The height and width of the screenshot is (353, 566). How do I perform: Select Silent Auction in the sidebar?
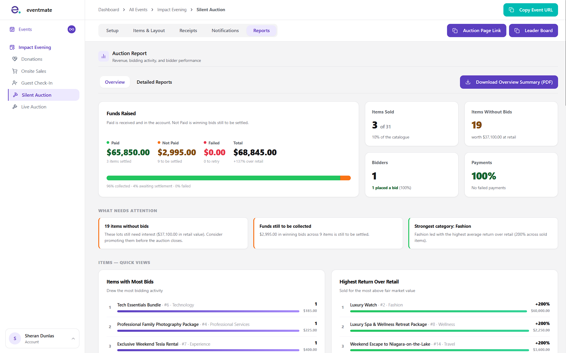pos(44,95)
